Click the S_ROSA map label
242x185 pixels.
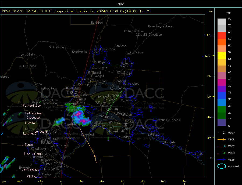[140, 127]
